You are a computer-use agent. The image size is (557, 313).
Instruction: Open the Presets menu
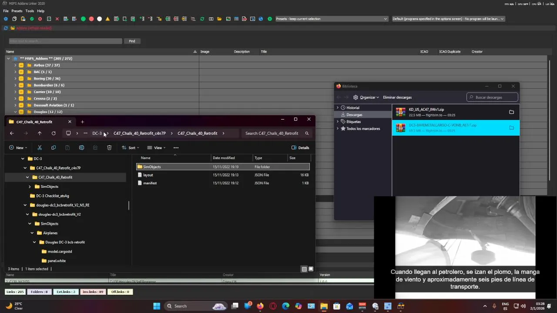[x=17, y=11]
